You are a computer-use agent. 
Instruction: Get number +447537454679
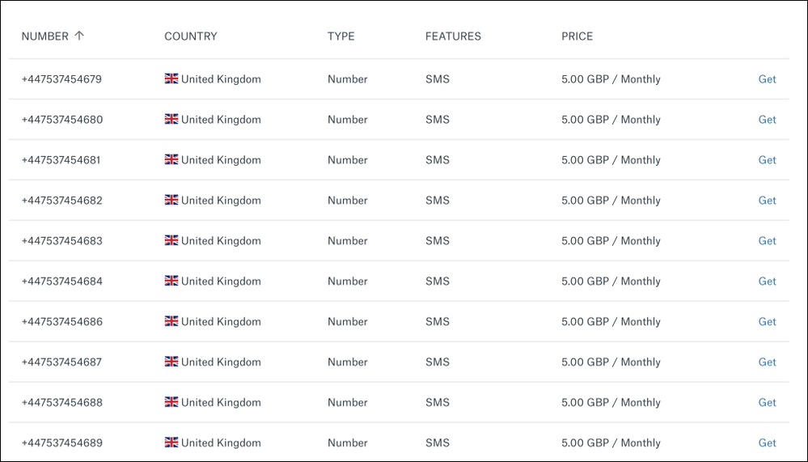(x=767, y=79)
